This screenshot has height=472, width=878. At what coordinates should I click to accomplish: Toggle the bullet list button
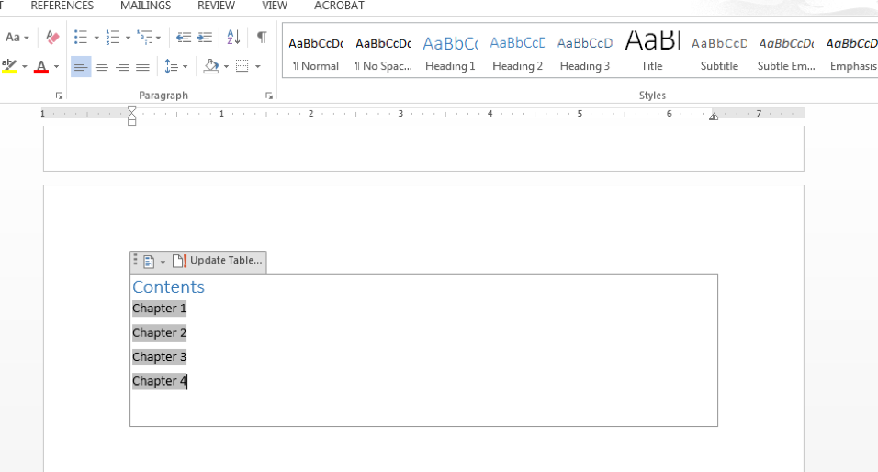click(x=81, y=38)
